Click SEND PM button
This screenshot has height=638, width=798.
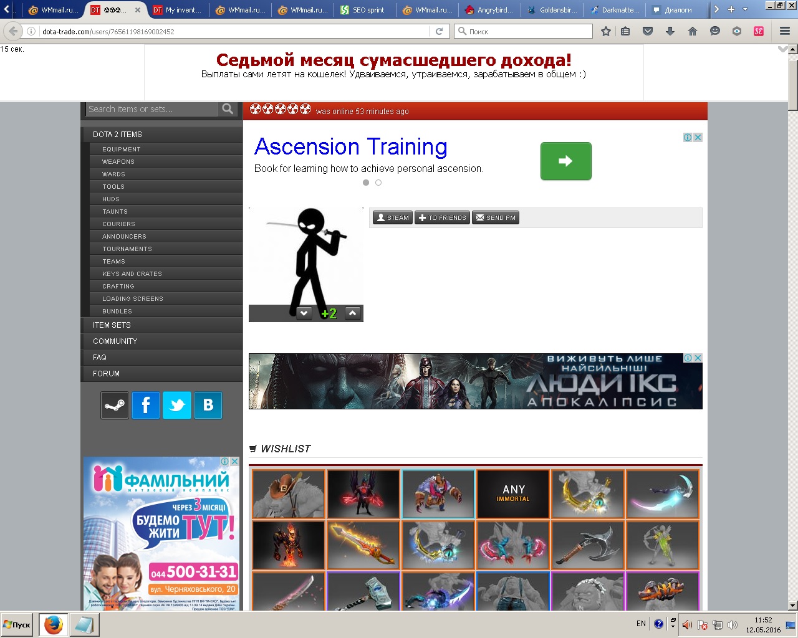(496, 218)
